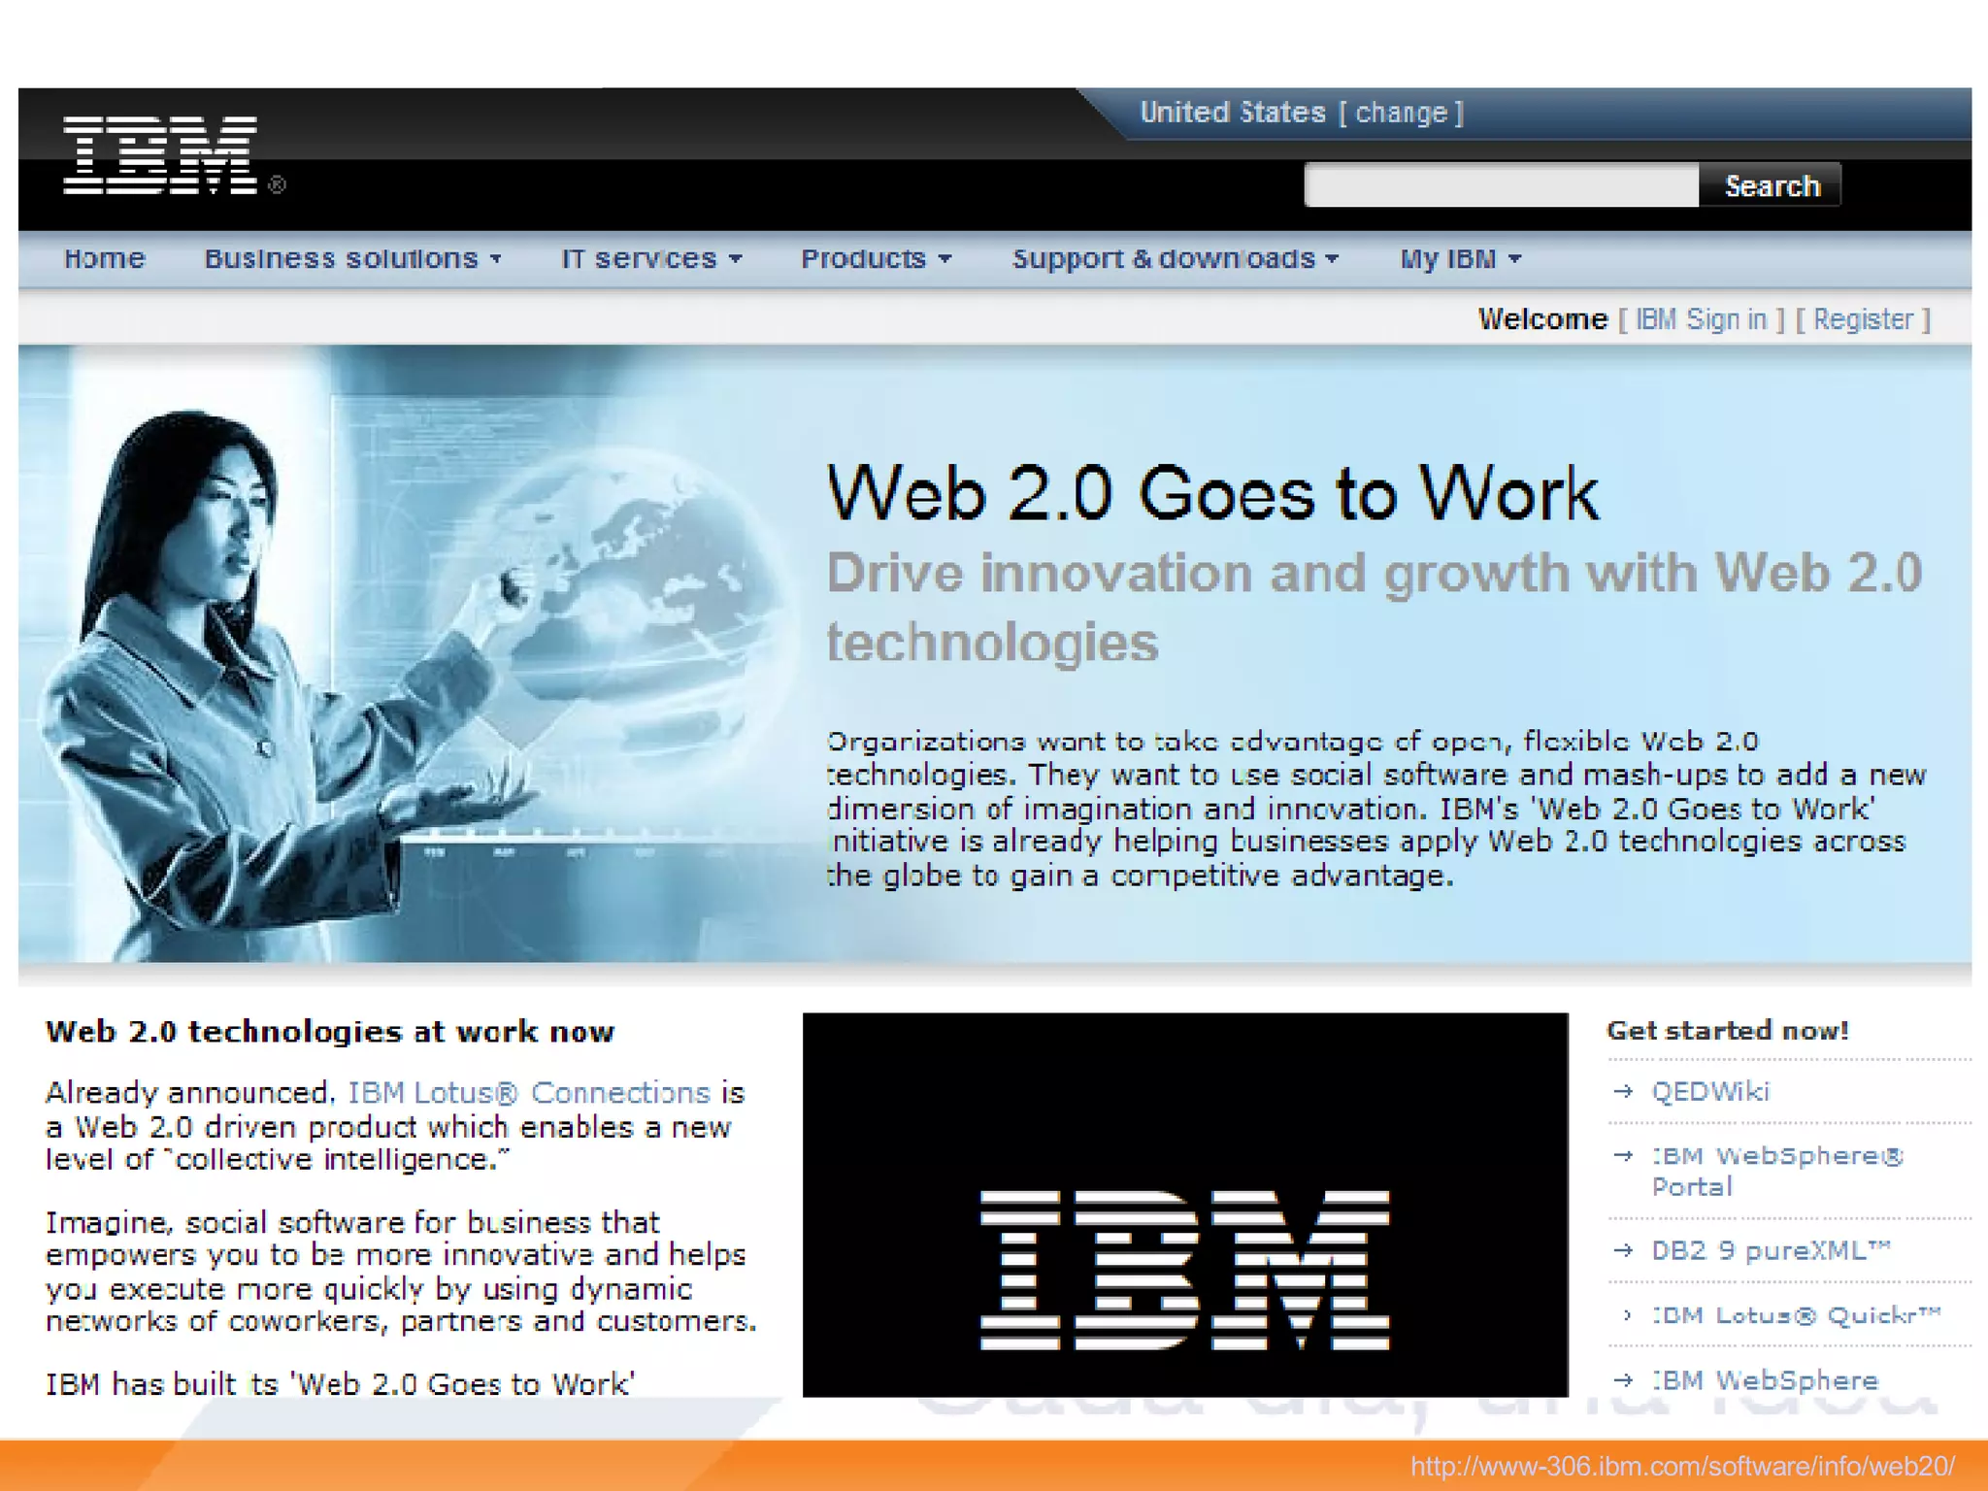Click the Web 2.0 Goes to Work headline

[x=1212, y=493]
